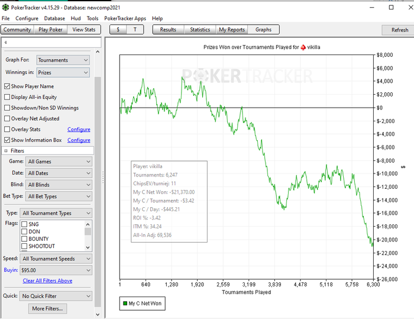Click Flags list scroll down arrow
Screen dimensions: 414x319
[x=88, y=247]
